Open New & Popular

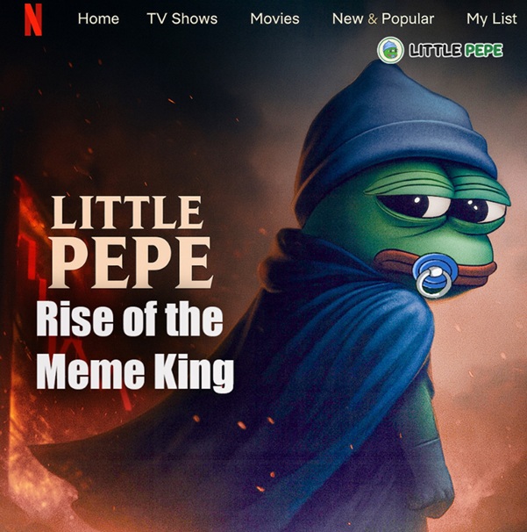[x=383, y=19]
